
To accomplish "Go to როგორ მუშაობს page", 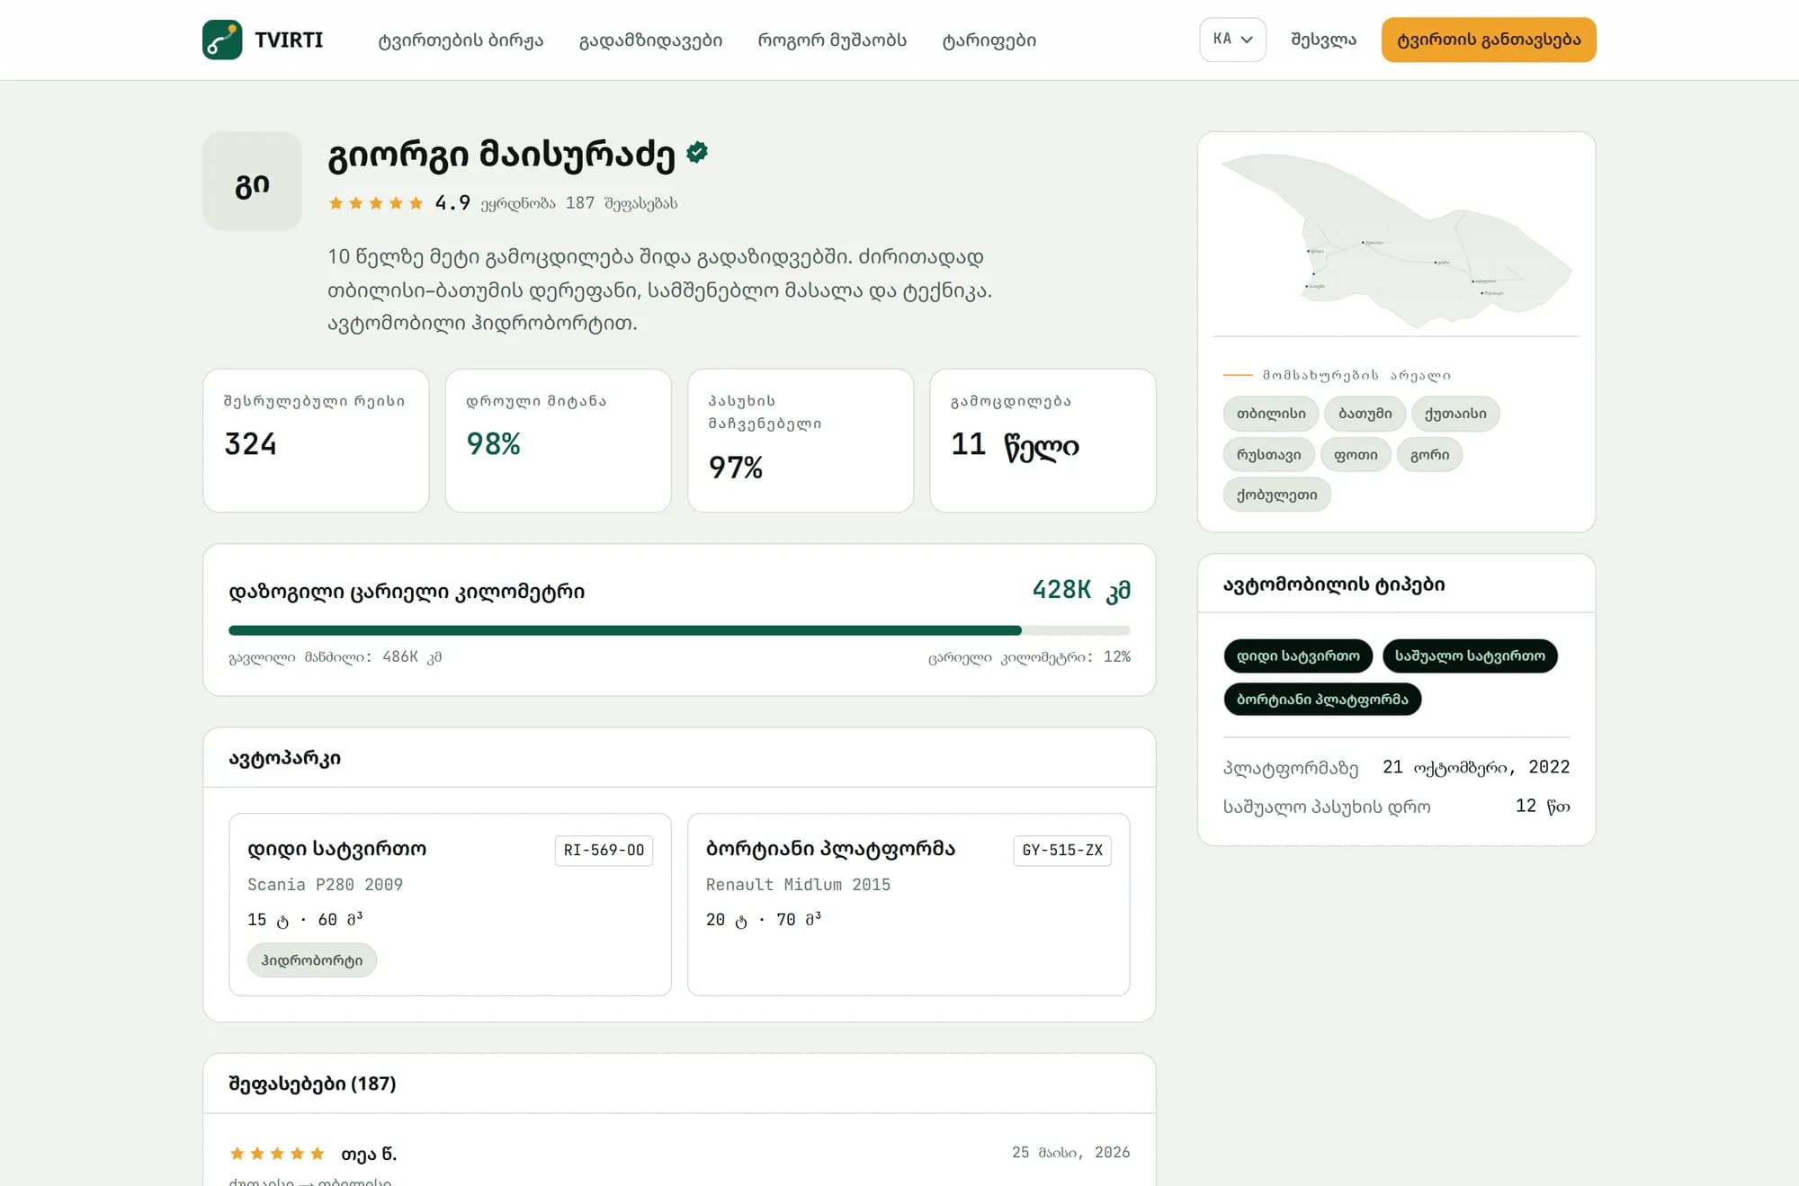I will [832, 40].
